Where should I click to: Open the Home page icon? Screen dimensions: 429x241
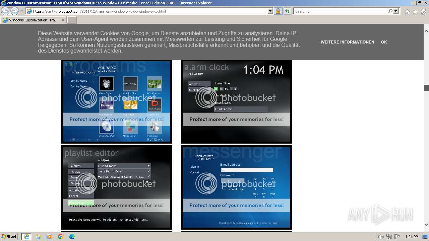(x=407, y=12)
